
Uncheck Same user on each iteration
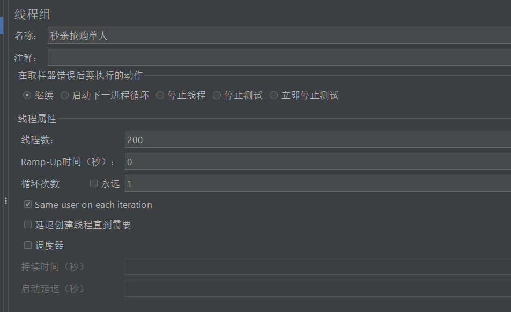tap(27, 204)
